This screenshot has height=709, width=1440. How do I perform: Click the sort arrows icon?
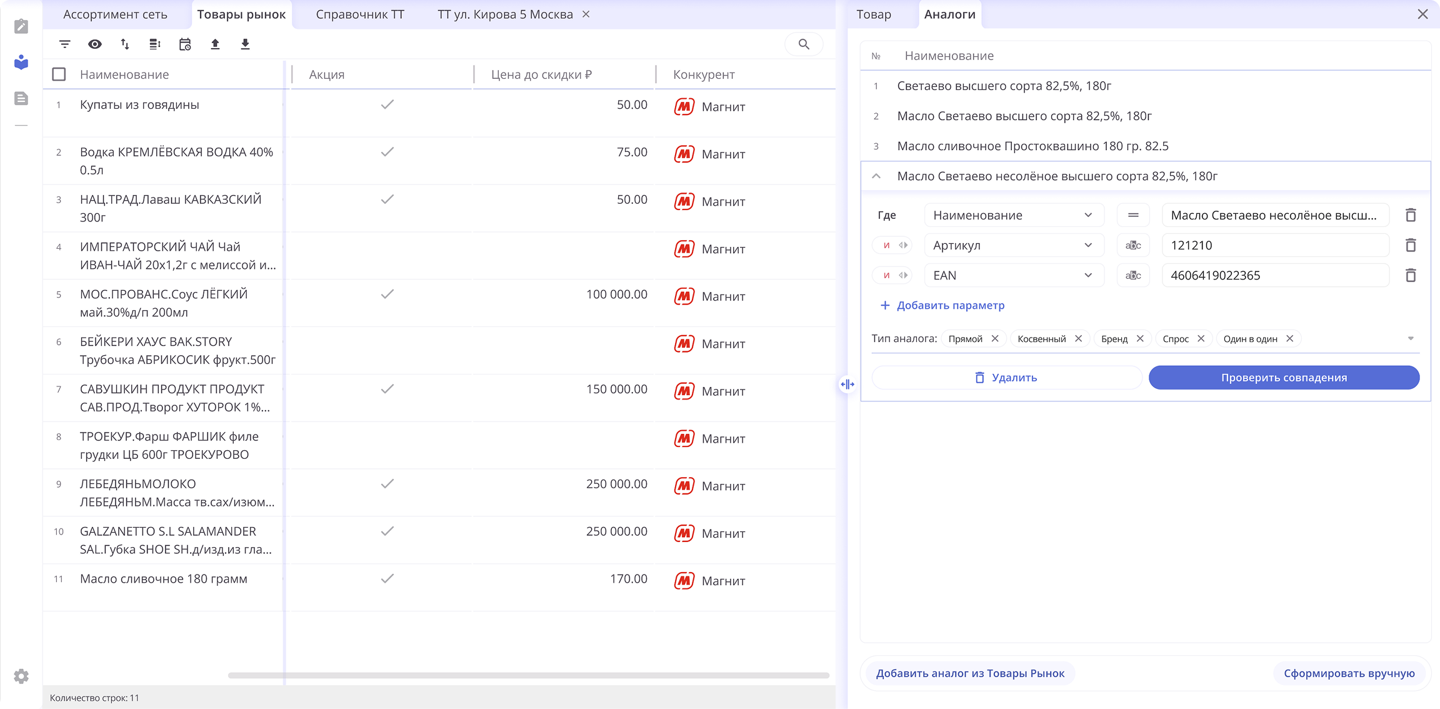[x=125, y=44]
